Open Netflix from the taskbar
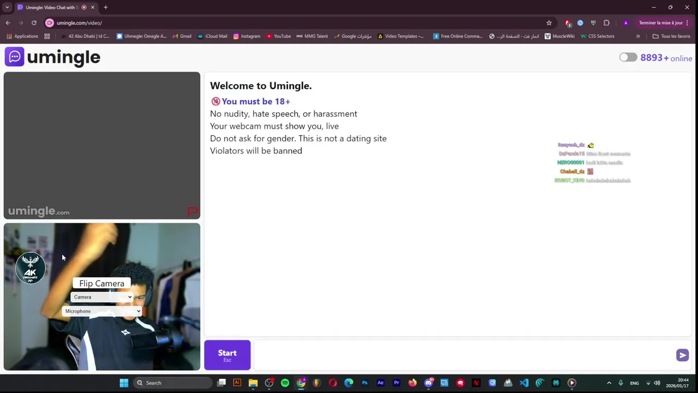Image resolution: width=698 pixels, height=393 pixels. (476, 383)
